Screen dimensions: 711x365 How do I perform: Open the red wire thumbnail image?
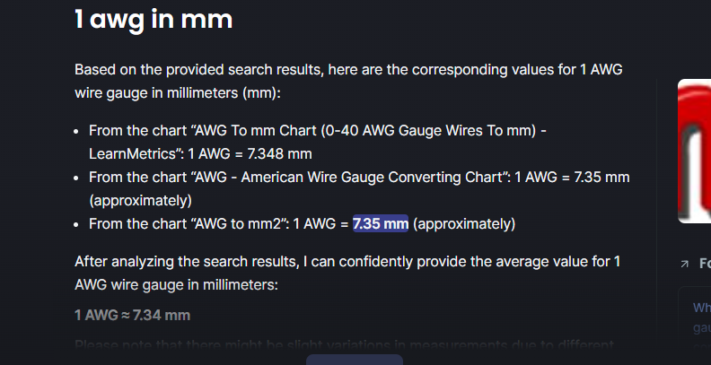694,151
